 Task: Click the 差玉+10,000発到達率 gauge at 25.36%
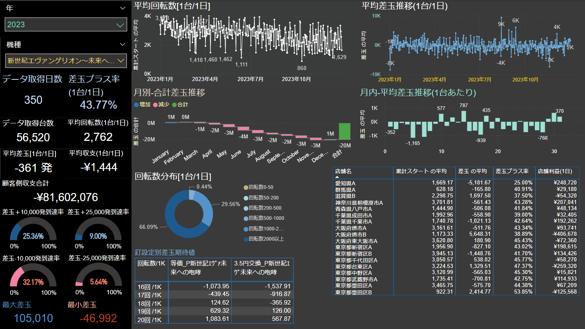point(33,232)
